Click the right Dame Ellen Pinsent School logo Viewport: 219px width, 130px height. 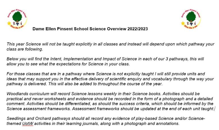191,19
